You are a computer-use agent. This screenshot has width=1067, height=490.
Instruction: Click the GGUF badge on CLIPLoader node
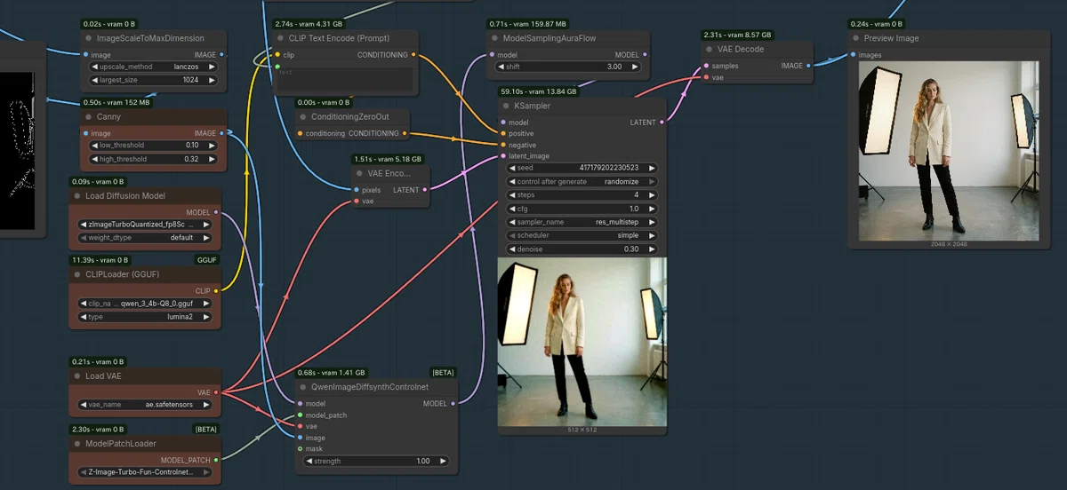[x=206, y=260]
